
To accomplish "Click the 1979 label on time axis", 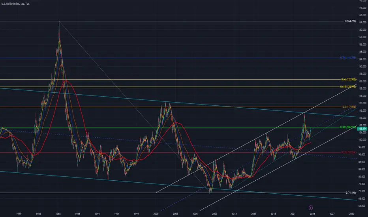I will 19,214.
